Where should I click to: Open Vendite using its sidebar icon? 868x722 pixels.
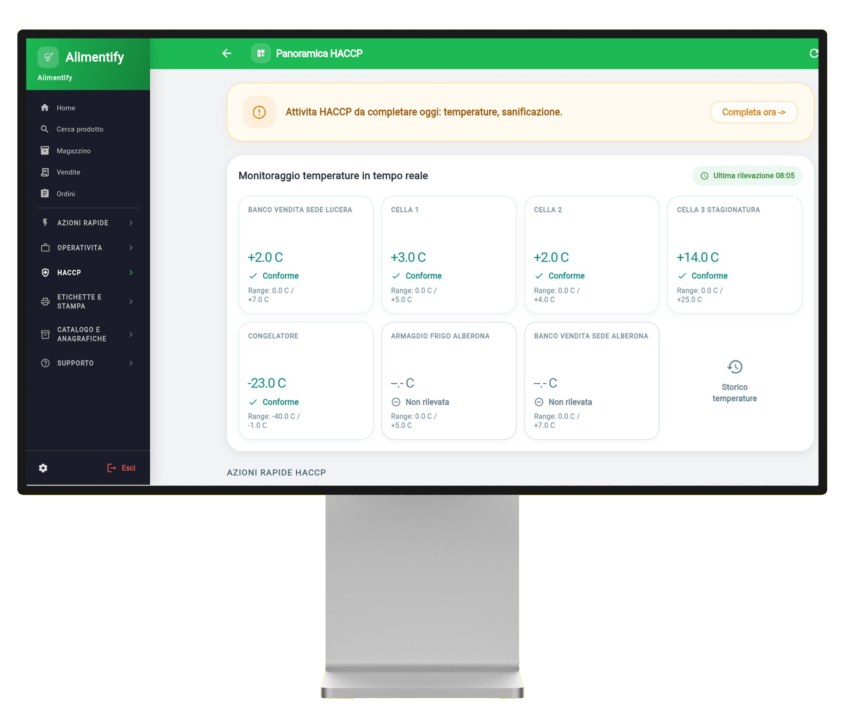[45, 172]
